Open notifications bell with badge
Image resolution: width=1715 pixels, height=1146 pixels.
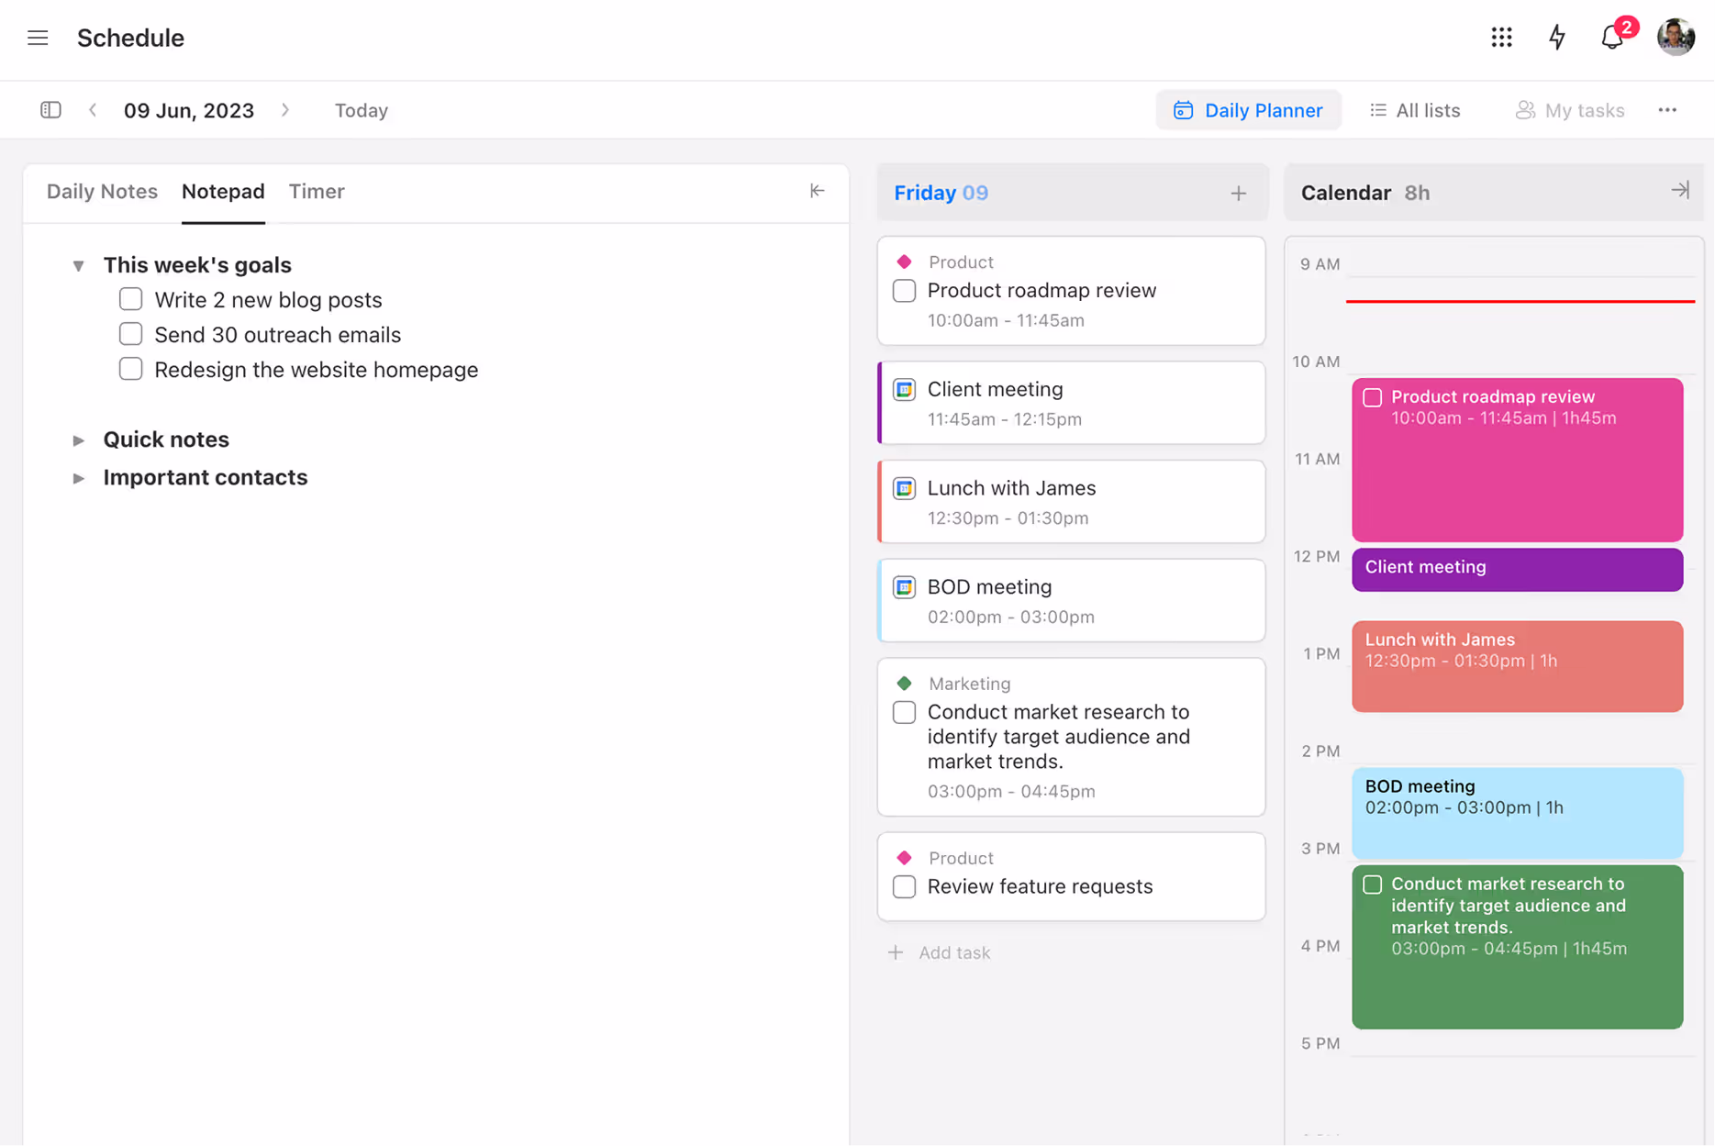point(1613,38)
